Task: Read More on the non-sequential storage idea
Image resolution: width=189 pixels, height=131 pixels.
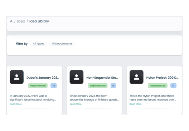Action: (76, 104)
